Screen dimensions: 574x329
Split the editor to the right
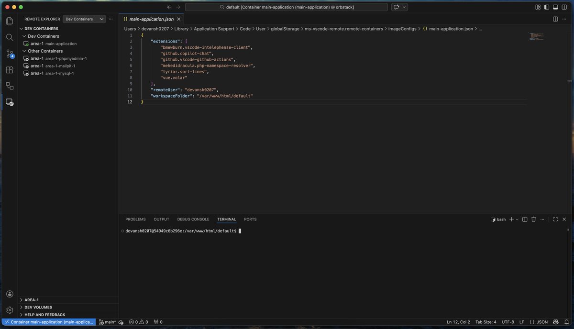pos(555,19)
